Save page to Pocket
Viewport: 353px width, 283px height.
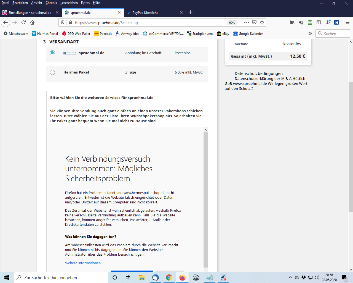click(254, 23)
